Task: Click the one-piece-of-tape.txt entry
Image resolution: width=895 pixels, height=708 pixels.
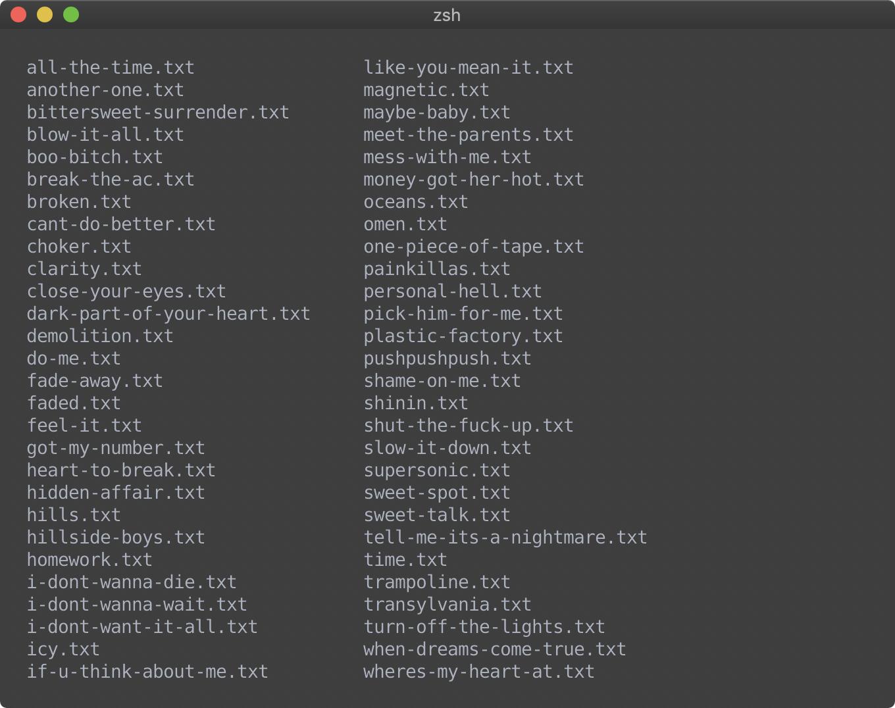Action: tap(474, 247)
